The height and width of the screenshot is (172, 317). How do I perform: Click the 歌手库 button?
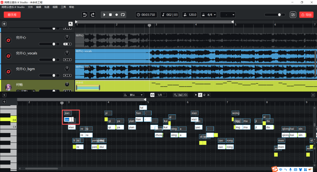point(12,15)
